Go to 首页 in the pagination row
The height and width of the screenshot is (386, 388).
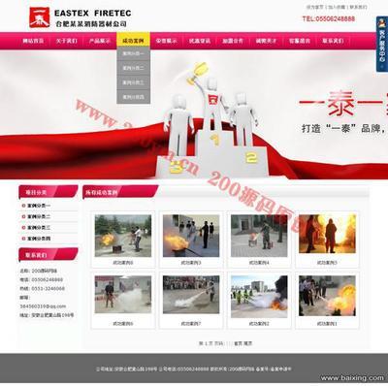[238, 343]
